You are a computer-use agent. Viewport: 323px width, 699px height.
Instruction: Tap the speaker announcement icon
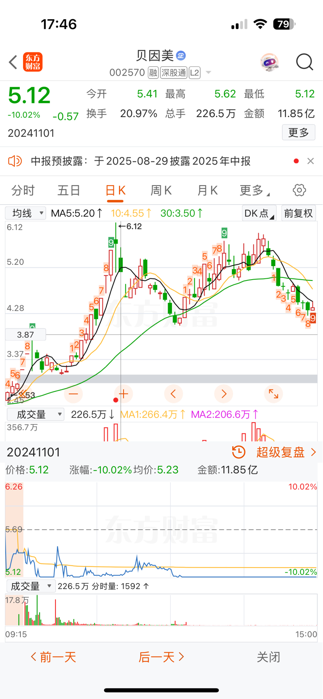(x=15, y=161)
